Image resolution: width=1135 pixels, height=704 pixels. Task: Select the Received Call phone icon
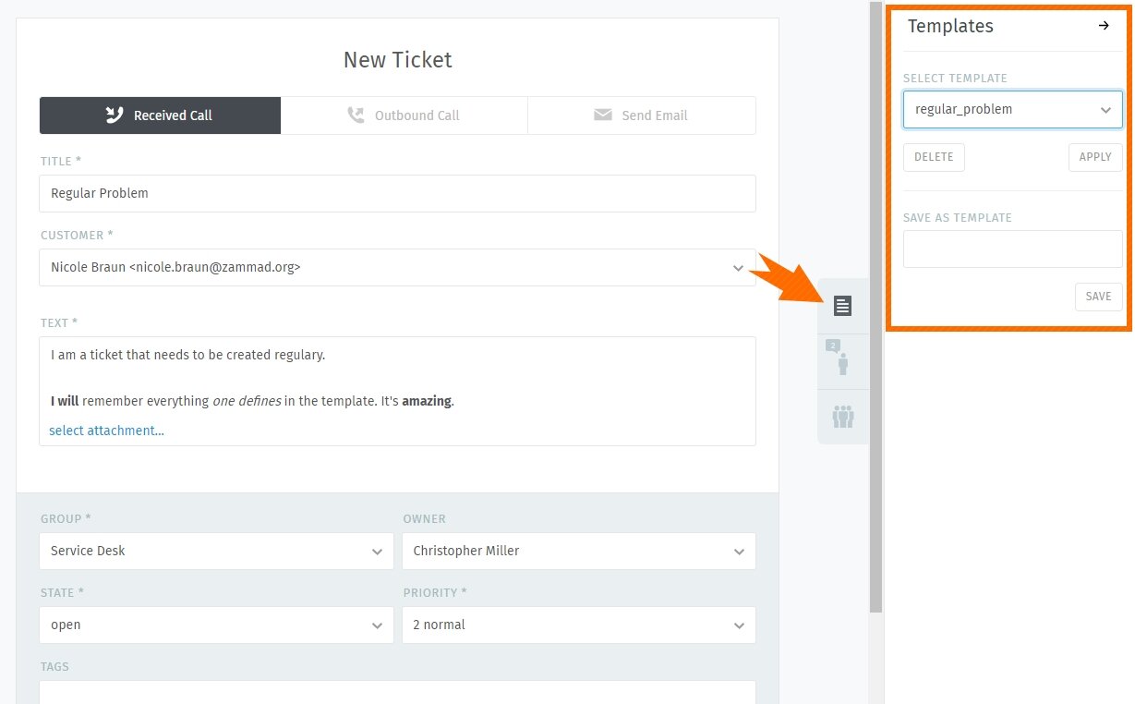(114, 115)
